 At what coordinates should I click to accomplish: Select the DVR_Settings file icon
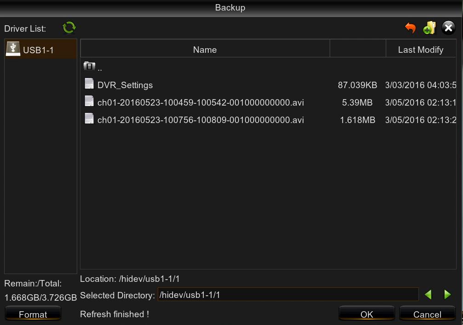click(x=89, y=84)
